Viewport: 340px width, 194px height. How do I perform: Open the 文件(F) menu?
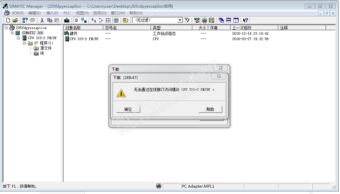(17, 13)
